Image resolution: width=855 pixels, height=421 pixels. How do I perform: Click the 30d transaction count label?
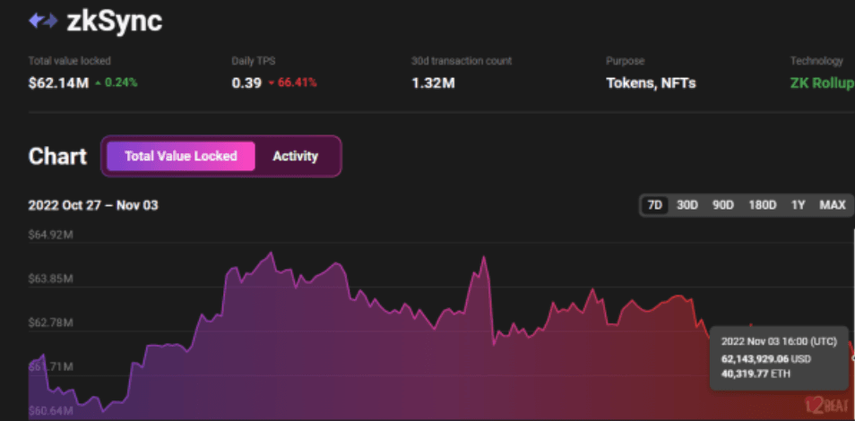point(462,61)
